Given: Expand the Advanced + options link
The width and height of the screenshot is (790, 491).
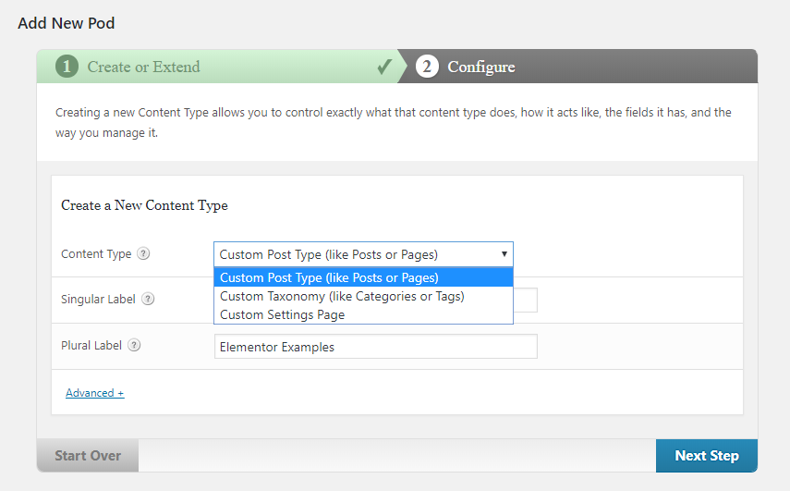Looking at the screenshot, I should 94,393.
